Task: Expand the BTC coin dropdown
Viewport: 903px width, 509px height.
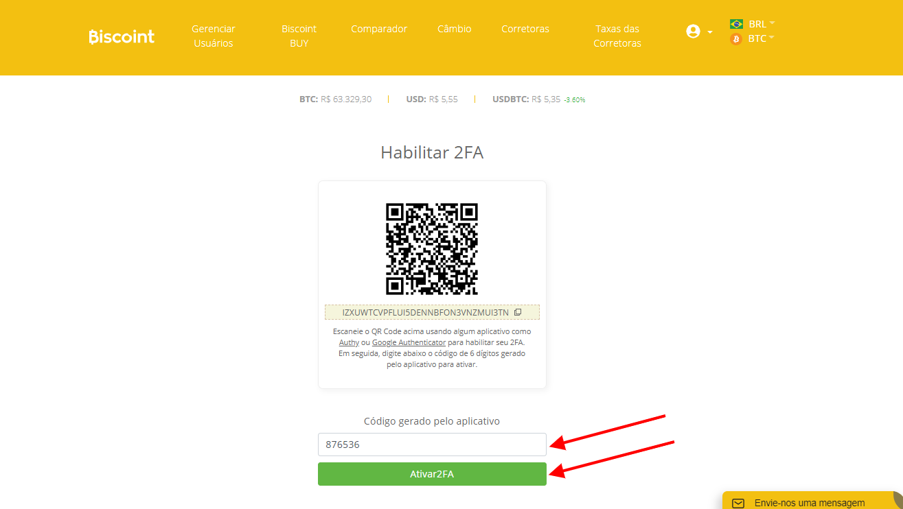Action: click(x=761, y=38)
